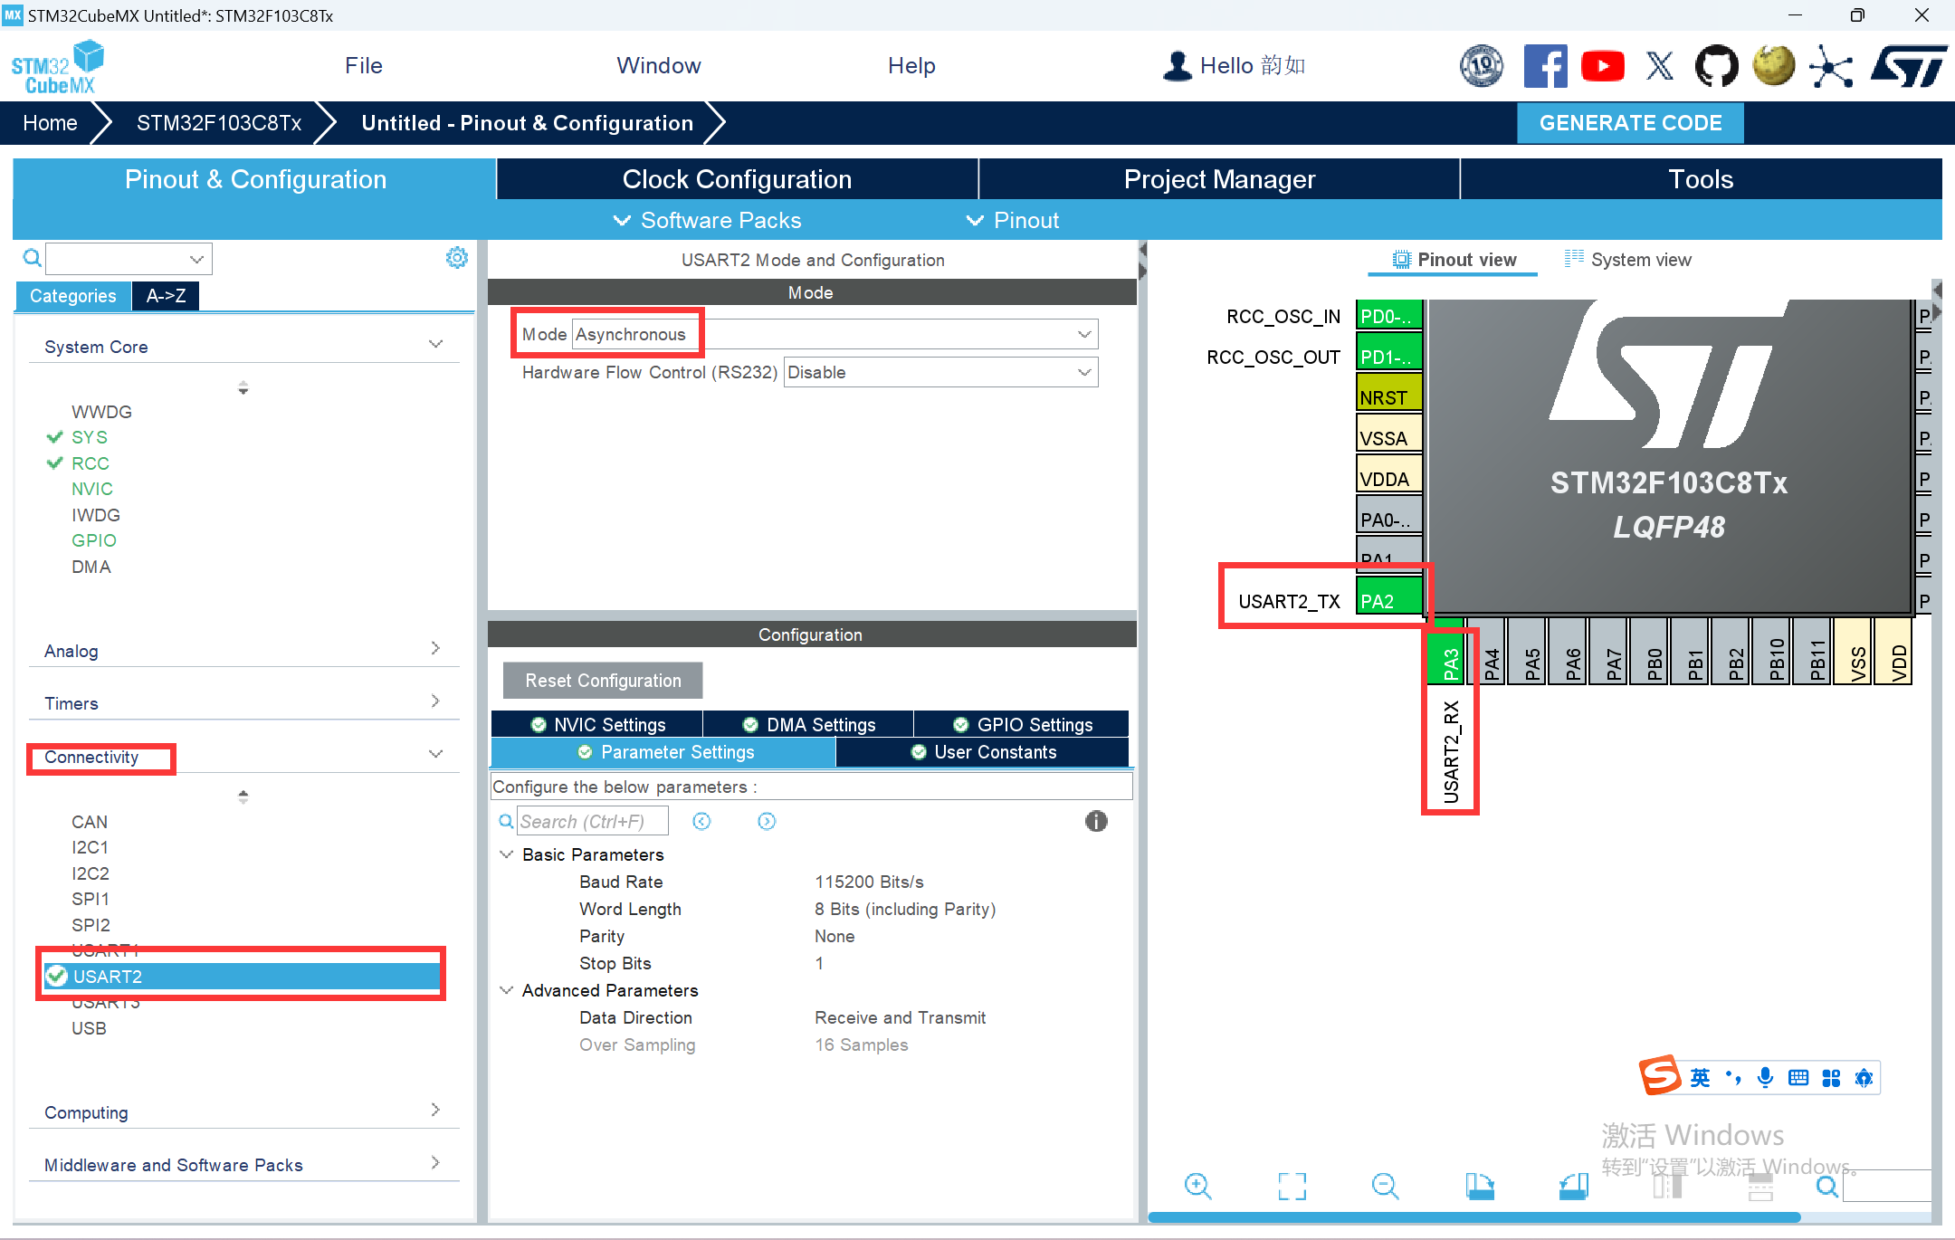The image size is (1955, 1240).
Task: Click the search magnifier in the categories panel
Action: (x=32, y=259)
